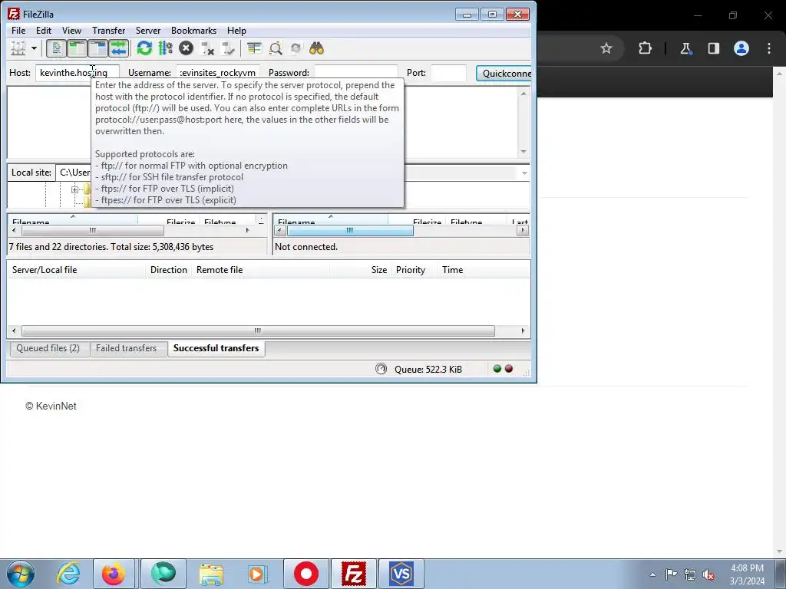
Task: Open the Help menu
Action: point(236,31)
